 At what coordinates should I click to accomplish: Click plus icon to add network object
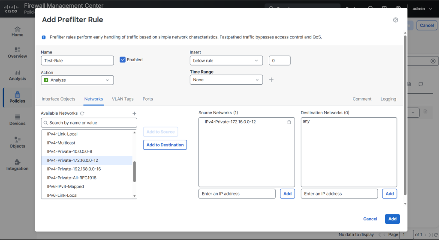click(x=134, y=113)
